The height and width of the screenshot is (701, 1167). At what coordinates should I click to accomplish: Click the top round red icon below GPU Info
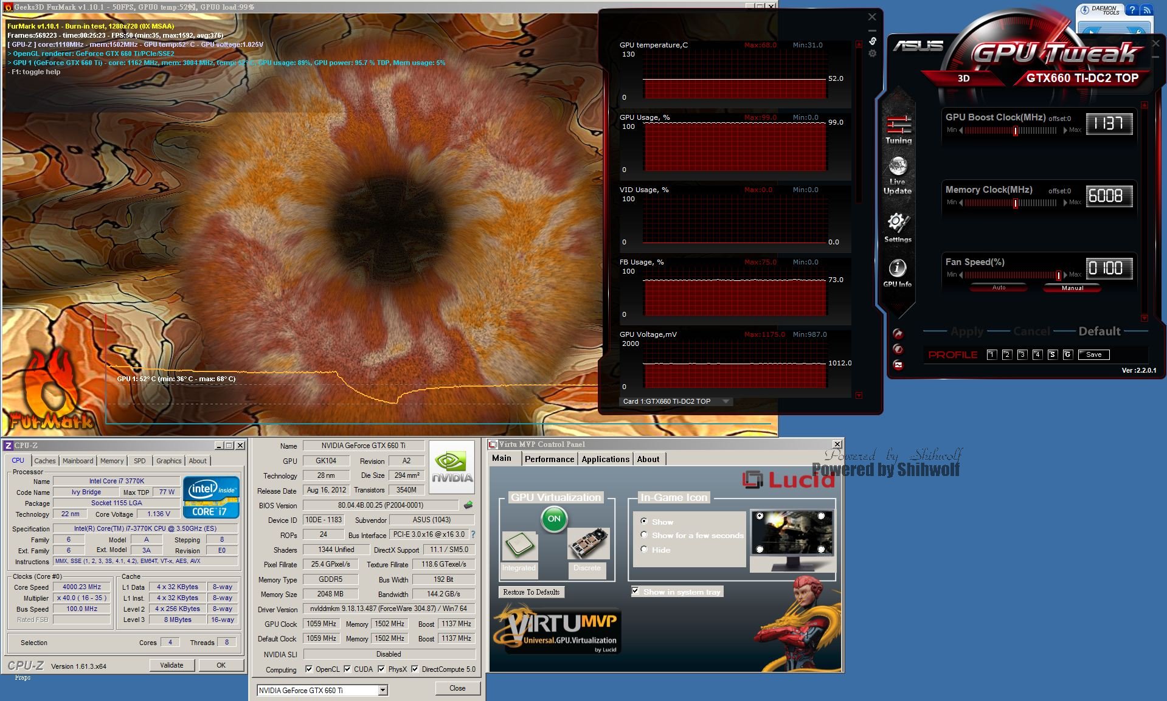point(898,334)
